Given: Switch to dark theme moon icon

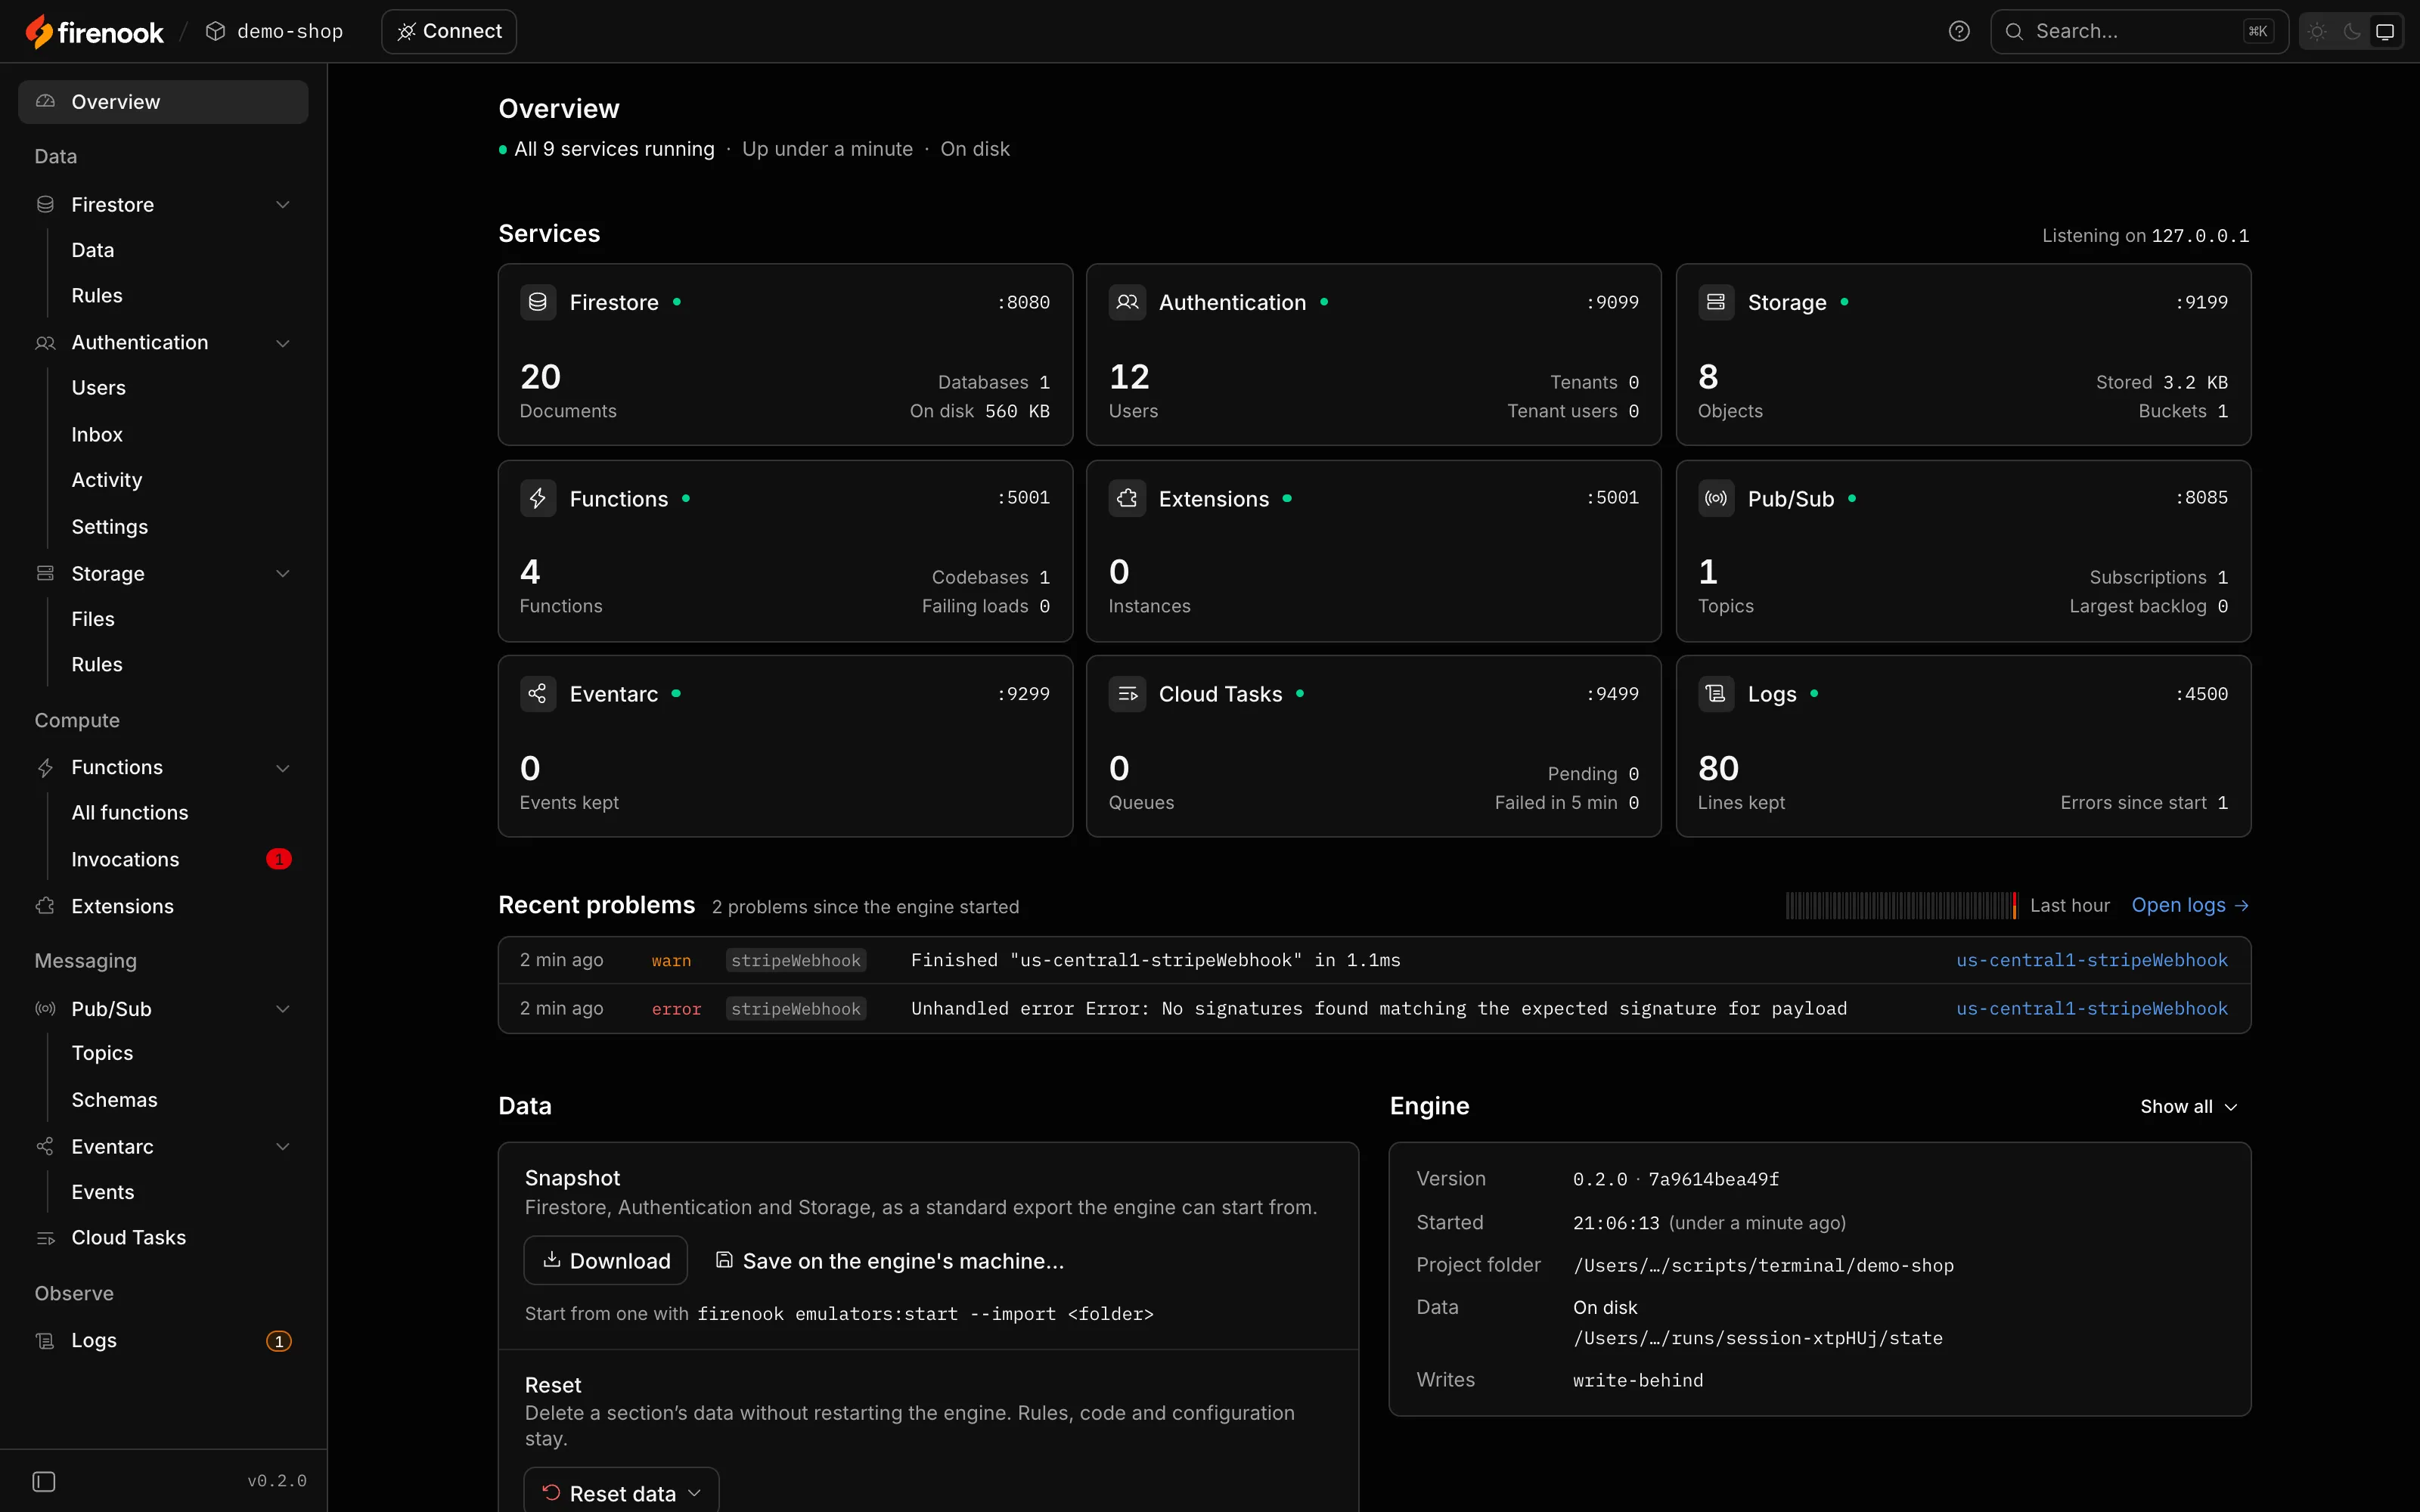Looking at the screenshot, I should [2352, 31].
